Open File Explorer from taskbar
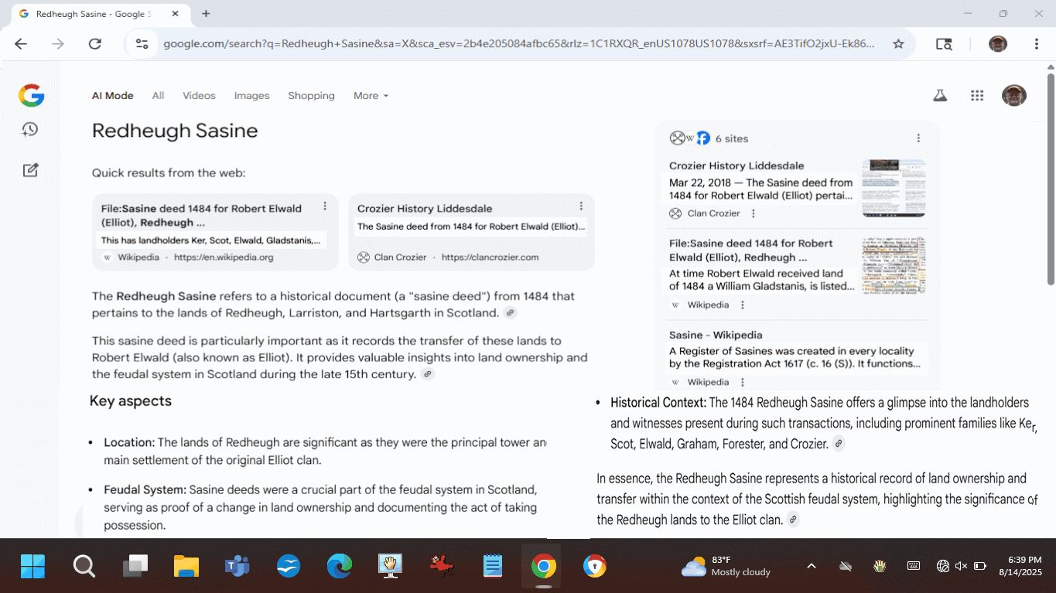The width and height of the screenshot is (1056, 593). click(x=186, y=567)
